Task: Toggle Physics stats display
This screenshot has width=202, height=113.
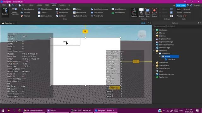Action: click(x=179, y=16)
